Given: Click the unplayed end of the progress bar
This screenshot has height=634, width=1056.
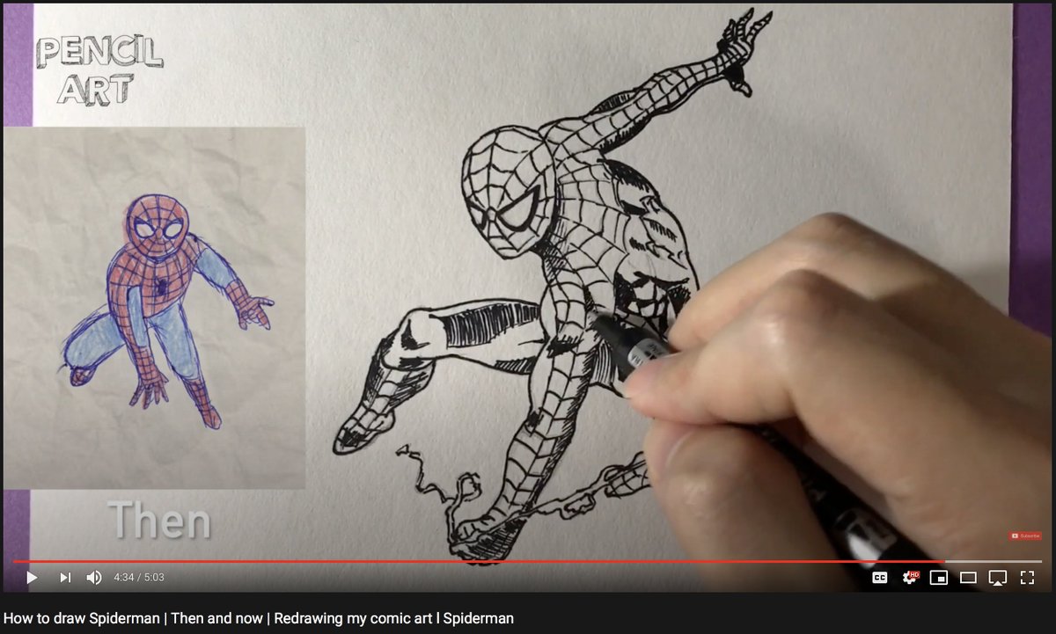Looking at the screenshot, I should [994, 561].
